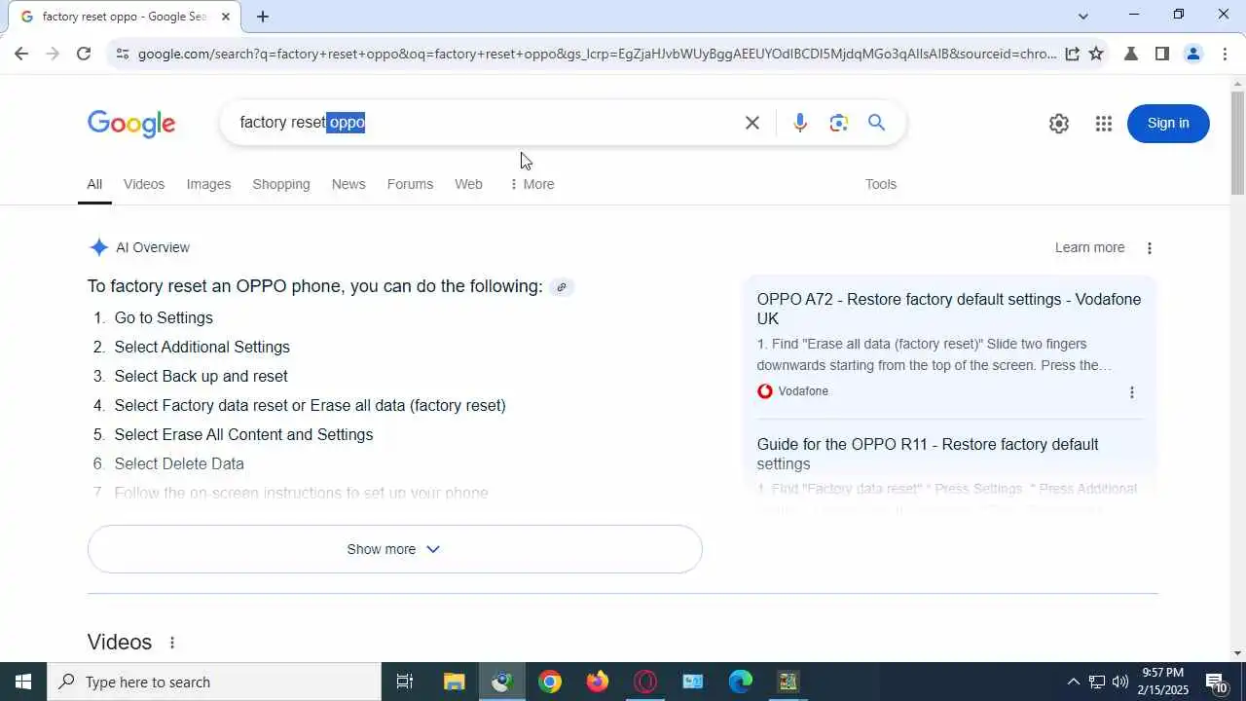The width and height of the screenshot is (1246, 701).
Task: Switch to the Videos results tab
Action: [x=144, y=184]
